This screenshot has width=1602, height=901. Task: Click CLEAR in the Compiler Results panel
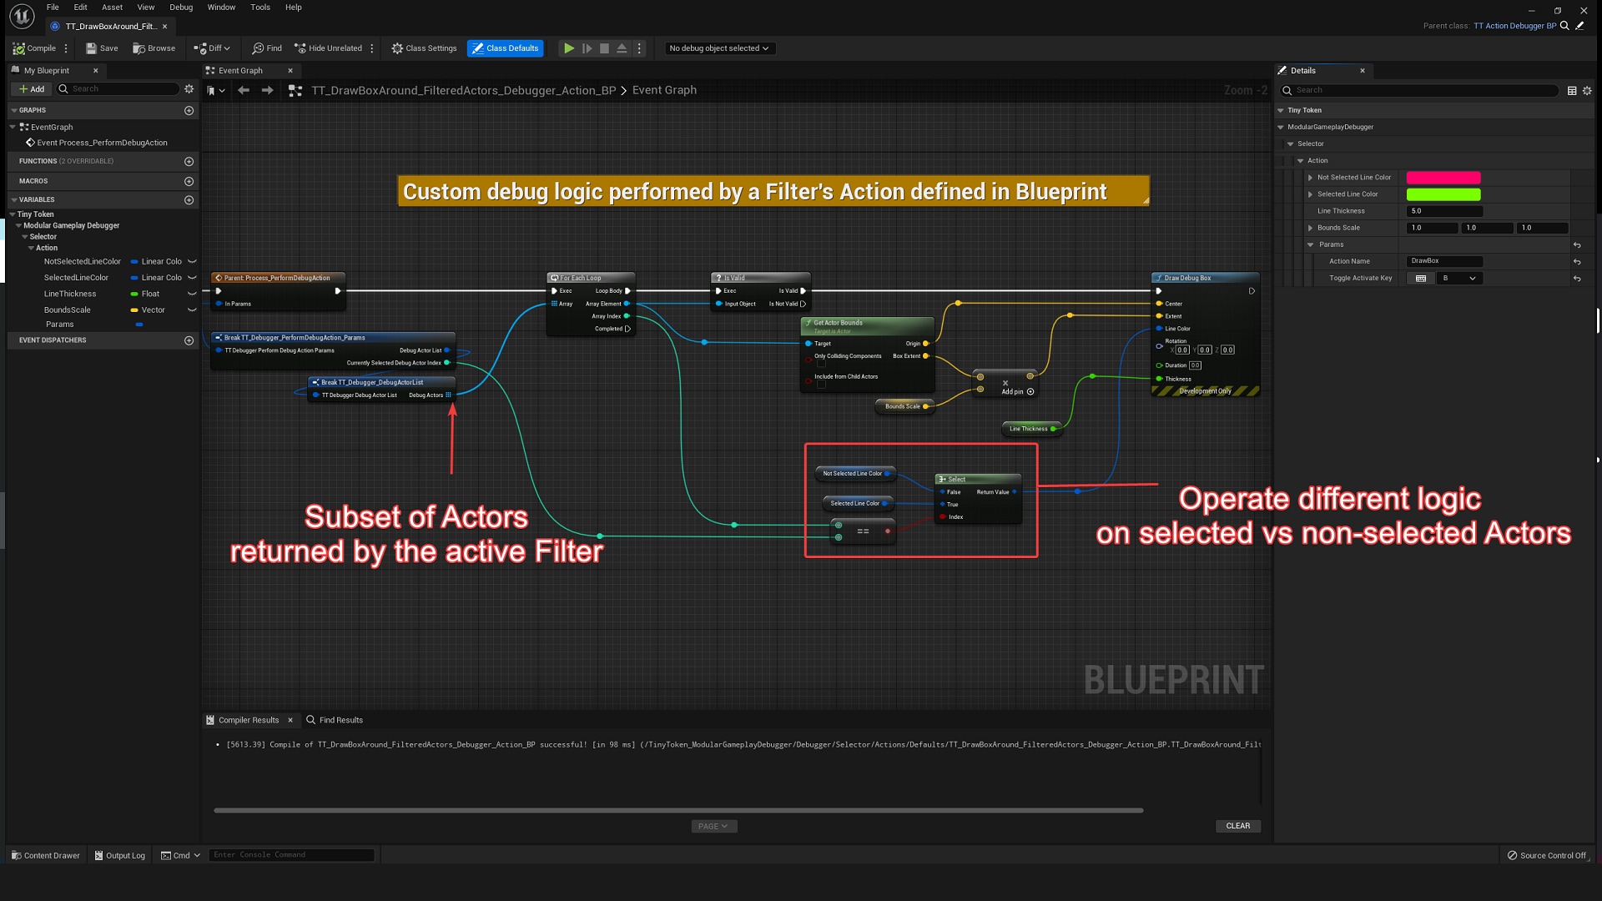1237,826
